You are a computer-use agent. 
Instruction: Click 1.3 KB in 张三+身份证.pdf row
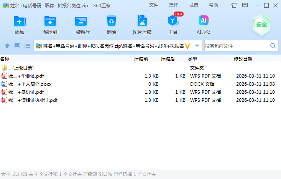point(151,92)
